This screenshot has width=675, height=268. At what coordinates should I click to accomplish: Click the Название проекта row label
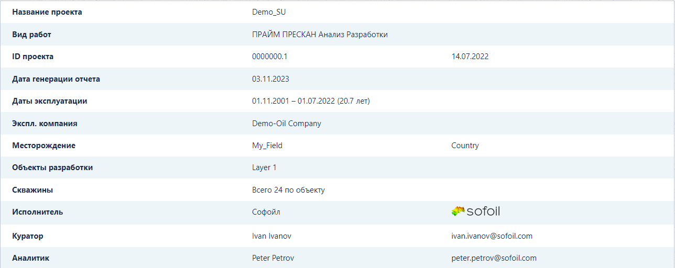(x=47, y=12)
